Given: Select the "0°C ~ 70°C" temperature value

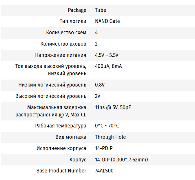Looking at the screenshot, I should [x=107, y=126].
